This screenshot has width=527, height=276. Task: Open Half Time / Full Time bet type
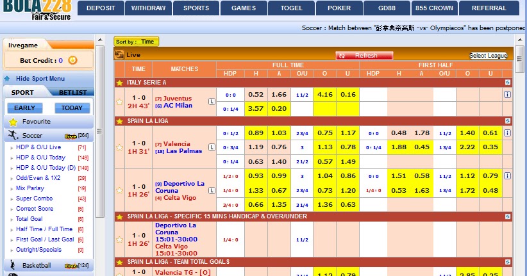44,229
